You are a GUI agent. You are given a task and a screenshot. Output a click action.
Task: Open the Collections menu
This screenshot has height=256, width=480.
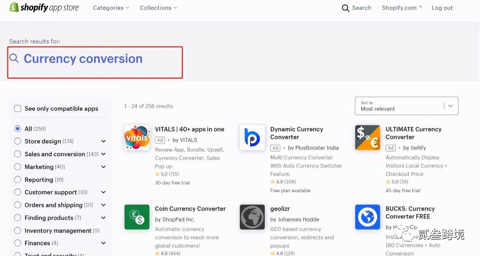click(158, 8)
